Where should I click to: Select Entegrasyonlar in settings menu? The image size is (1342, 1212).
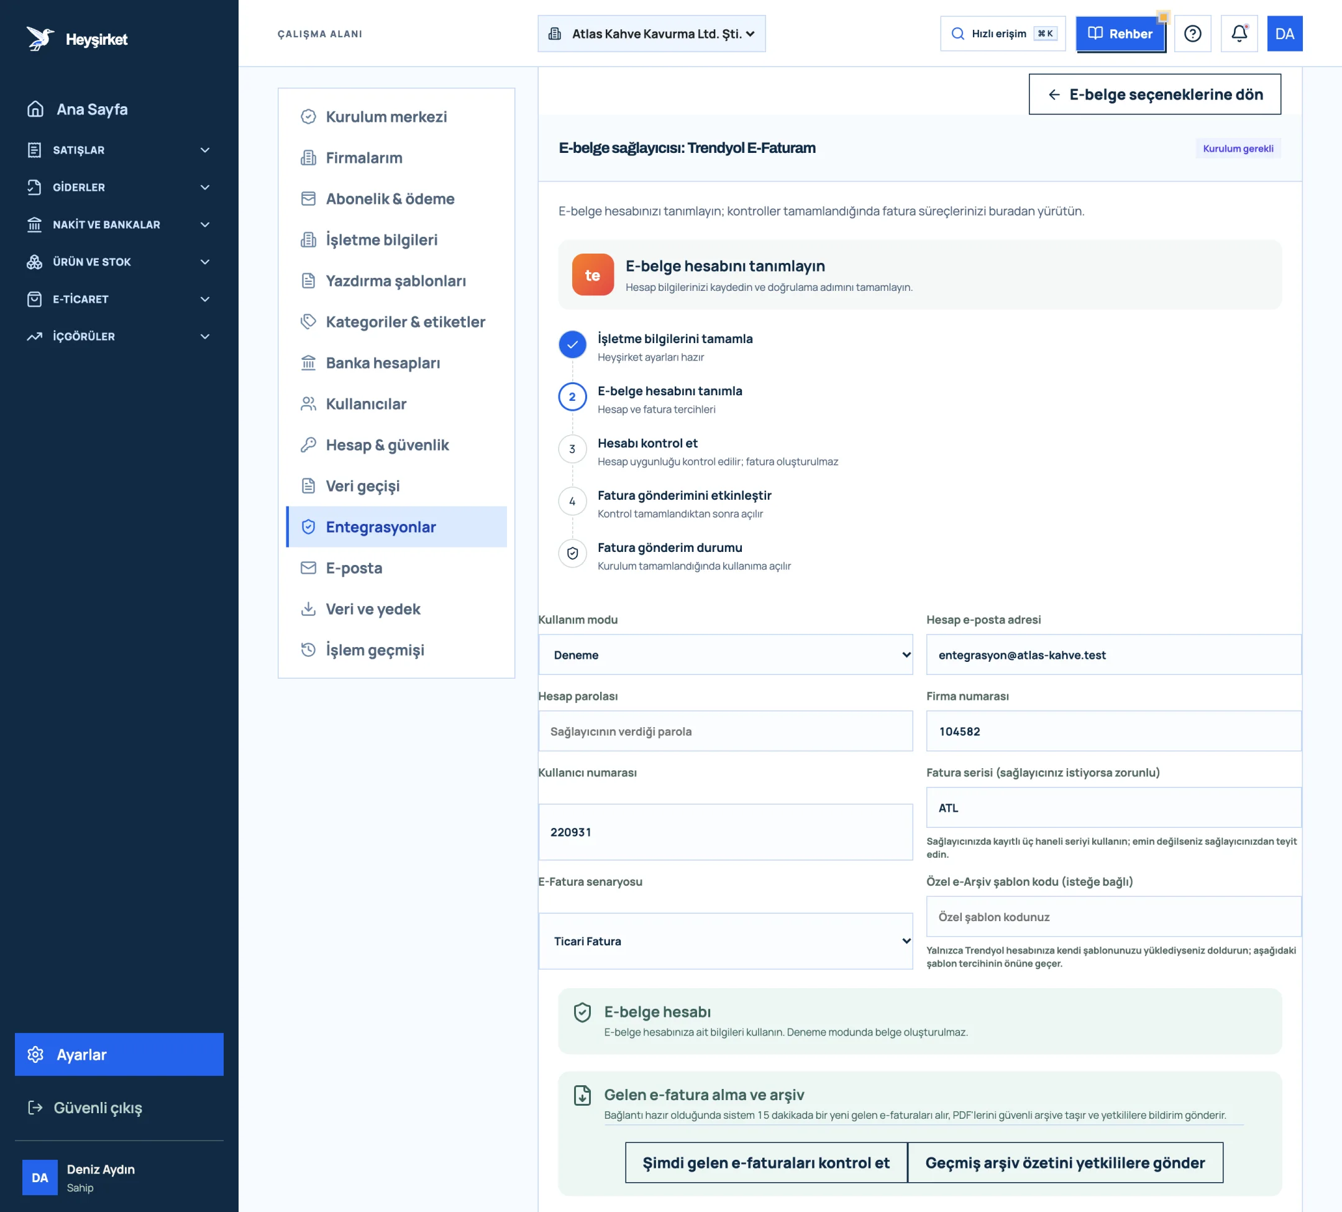[x=397, y=527]
